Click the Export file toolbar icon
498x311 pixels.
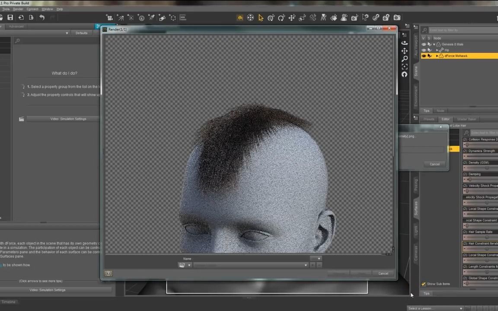tap(31, 17)
